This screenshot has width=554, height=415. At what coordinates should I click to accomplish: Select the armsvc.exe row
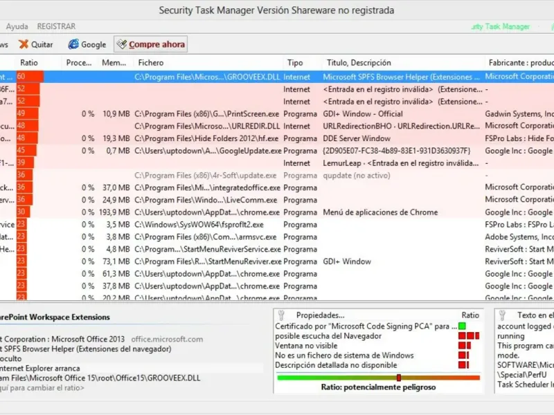click(277, 237)
